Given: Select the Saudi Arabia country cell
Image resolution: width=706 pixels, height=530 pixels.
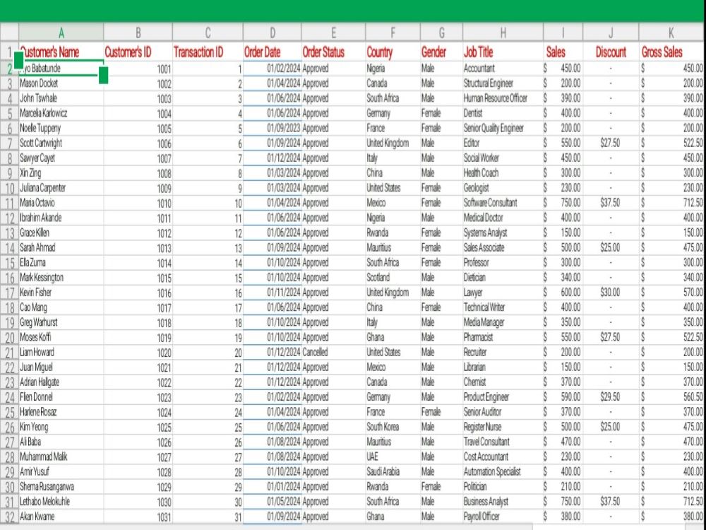Looking at the screenshot, I should (x=393, y=472).
